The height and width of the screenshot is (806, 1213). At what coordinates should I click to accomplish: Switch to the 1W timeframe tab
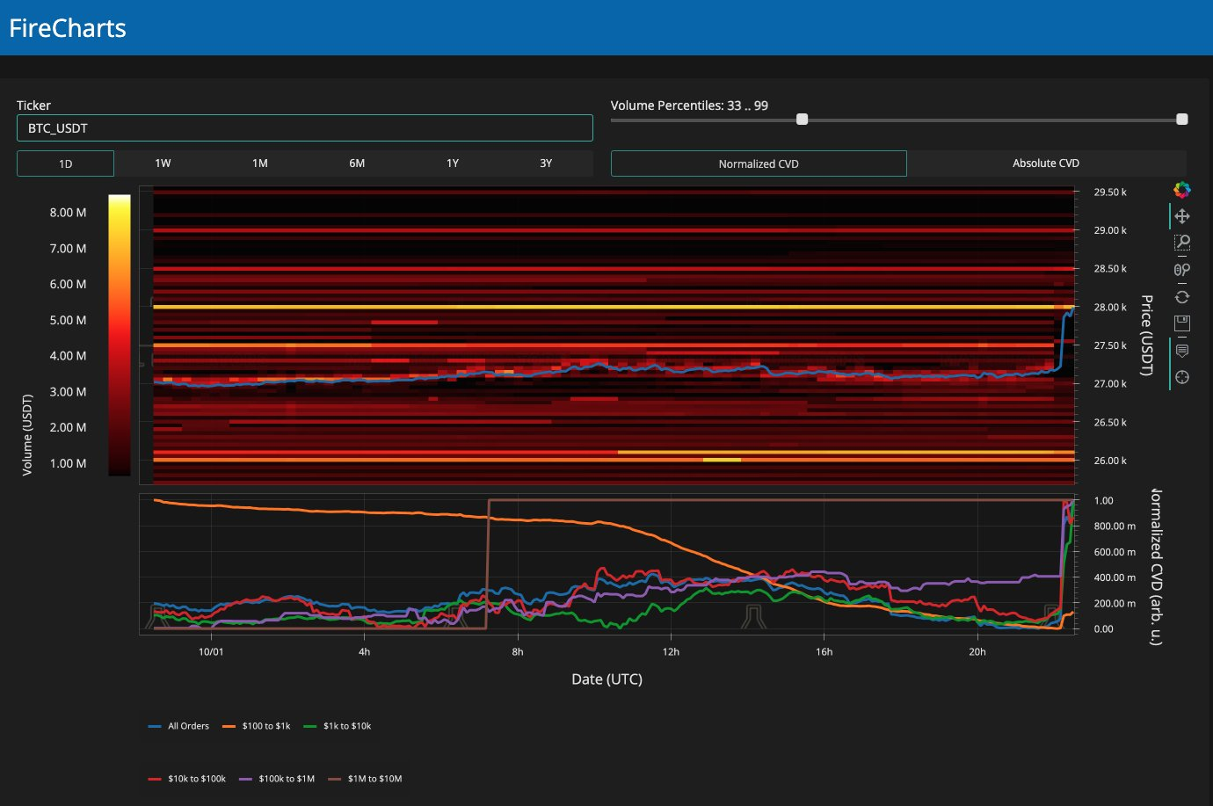163,163
